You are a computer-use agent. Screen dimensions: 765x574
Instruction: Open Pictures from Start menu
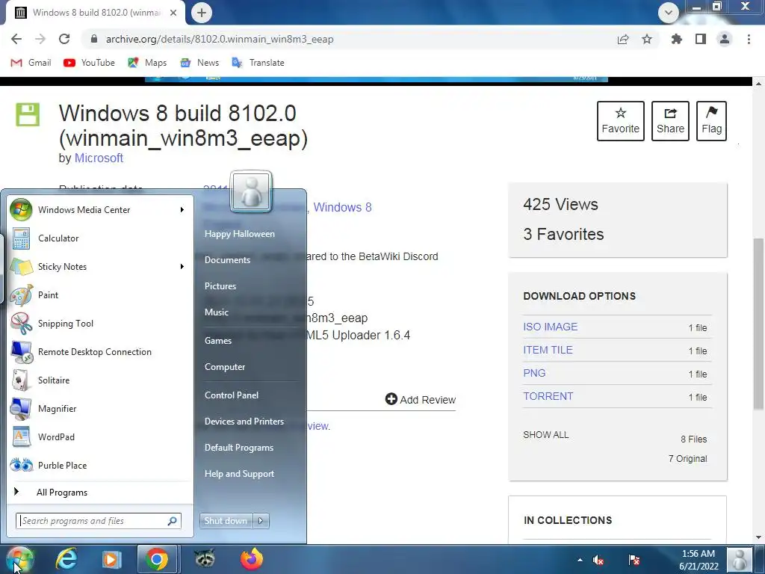220,286
